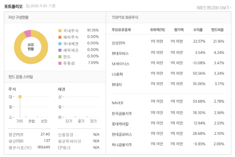Click the 중기 axis label in bond style
The width and height of the screenshot is (235, 157).
tap(81, 121)
